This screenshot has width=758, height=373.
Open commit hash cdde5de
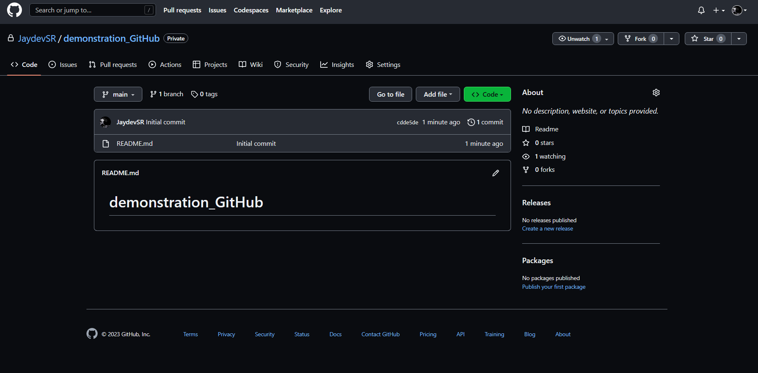[x=408, y=122]
